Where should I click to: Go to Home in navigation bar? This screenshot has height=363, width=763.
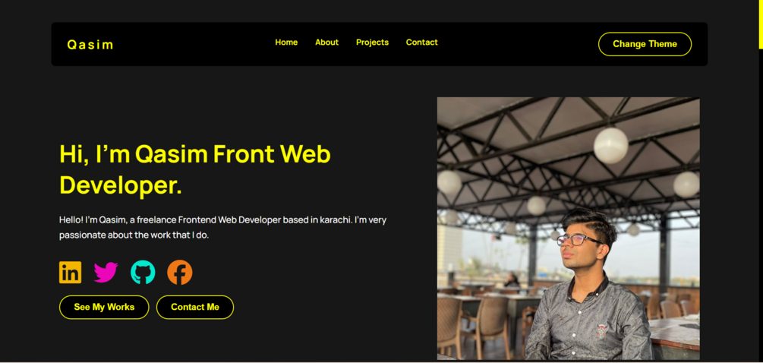pos(287,43)
